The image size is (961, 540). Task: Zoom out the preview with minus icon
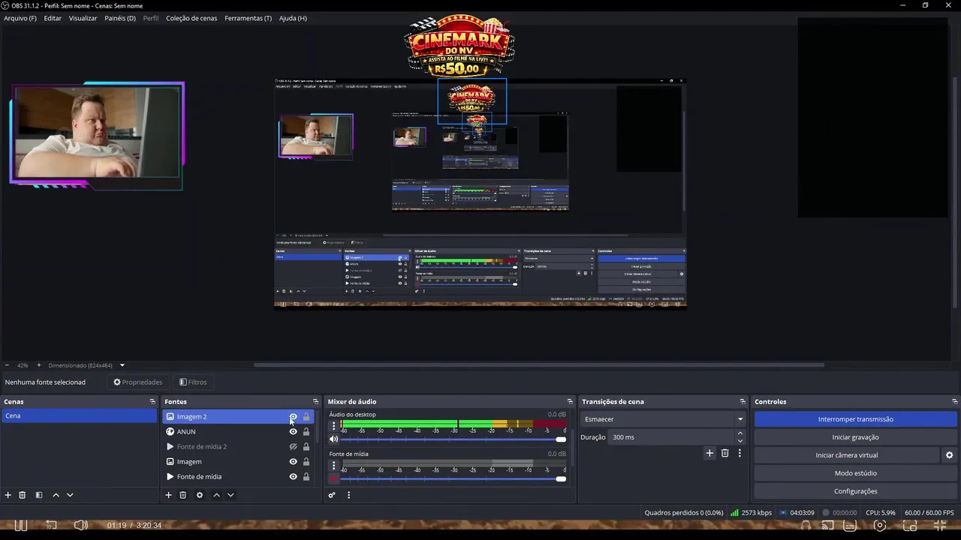click(x=7, y=365)
